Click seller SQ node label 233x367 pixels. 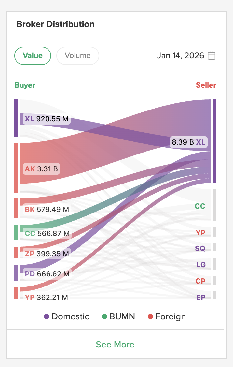click(200, 248)
